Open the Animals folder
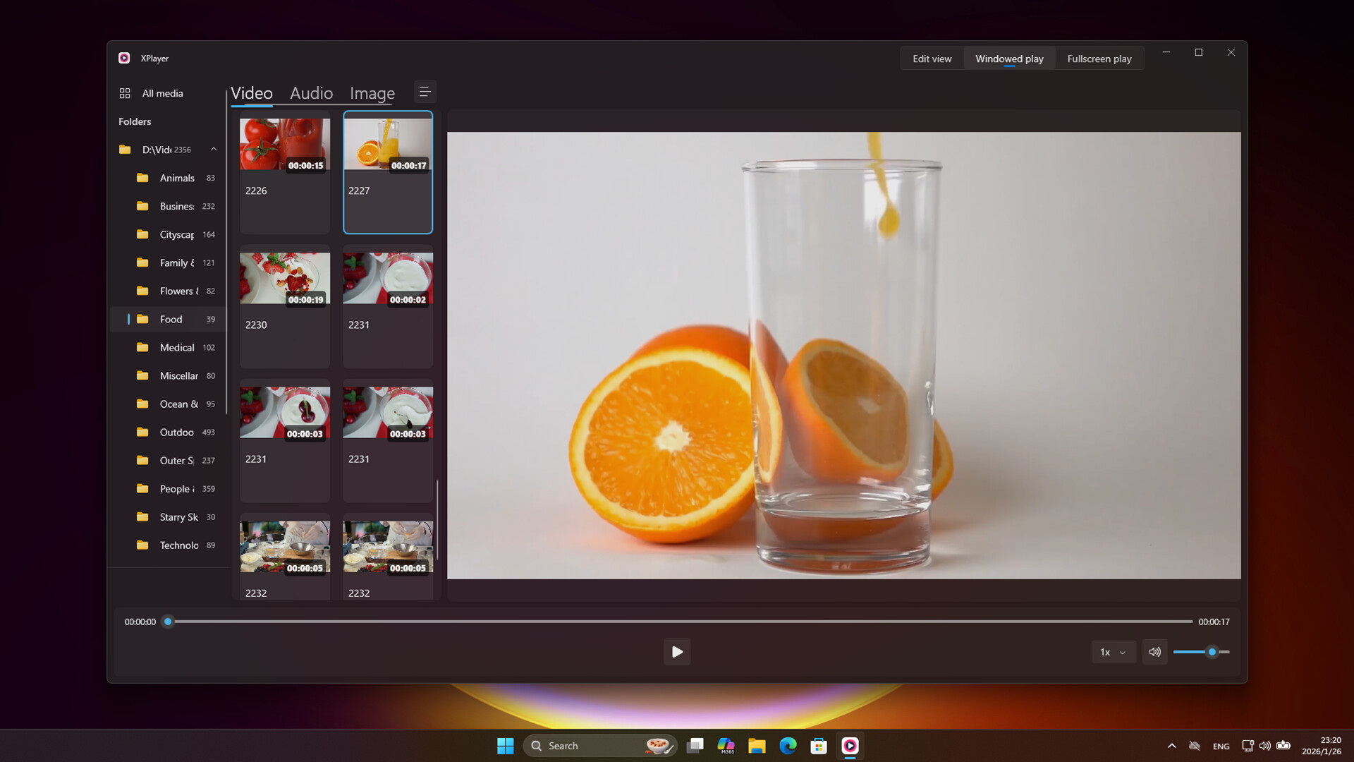Screen dimensions: 1354x762 [176, 178]
